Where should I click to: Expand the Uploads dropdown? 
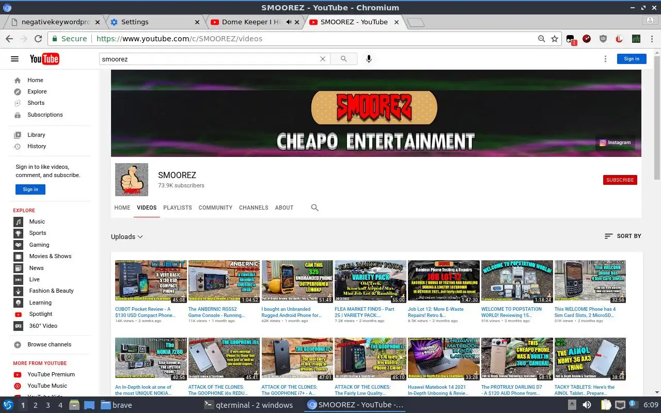click(x=127, y=236)
